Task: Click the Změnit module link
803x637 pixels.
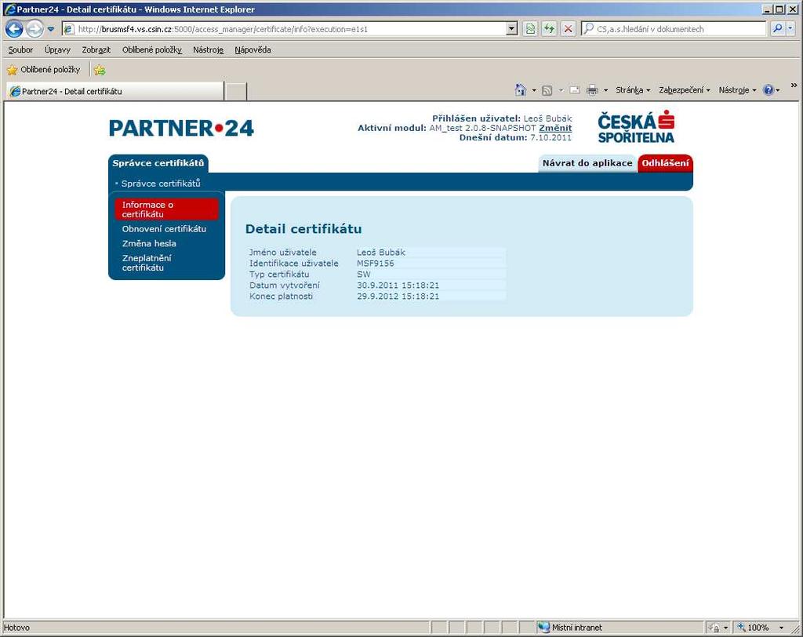Action: coord(555,128)
